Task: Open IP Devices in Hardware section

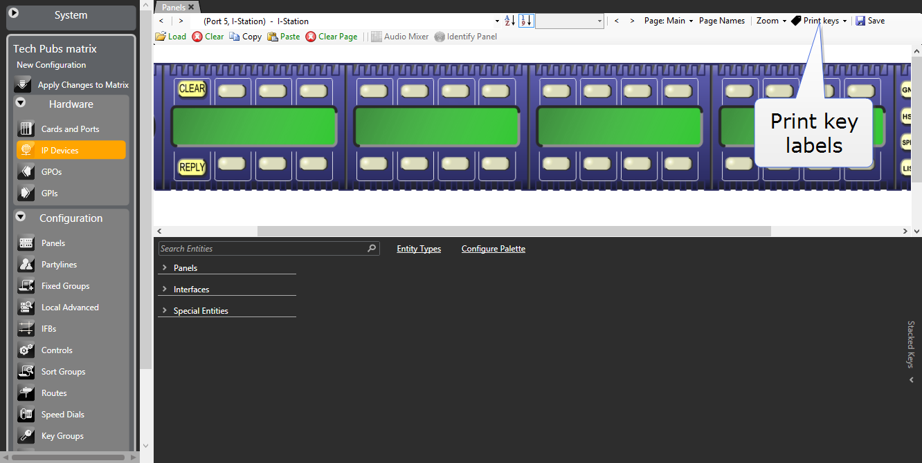Action: point(71,150)
